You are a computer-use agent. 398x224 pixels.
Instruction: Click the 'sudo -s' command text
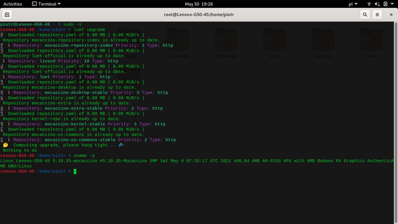72,24
